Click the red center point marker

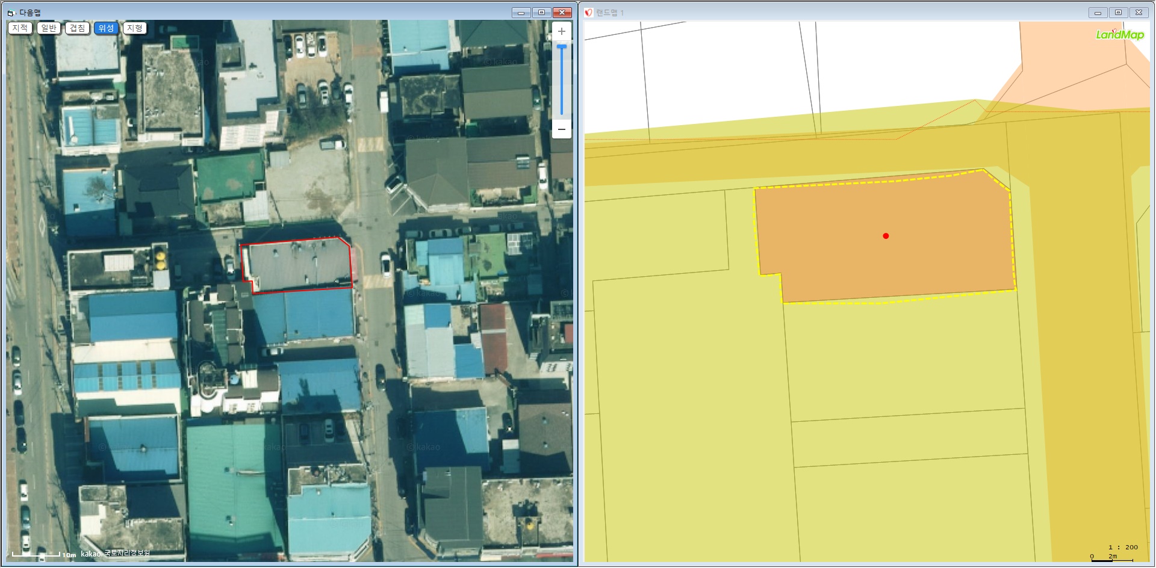886,236
